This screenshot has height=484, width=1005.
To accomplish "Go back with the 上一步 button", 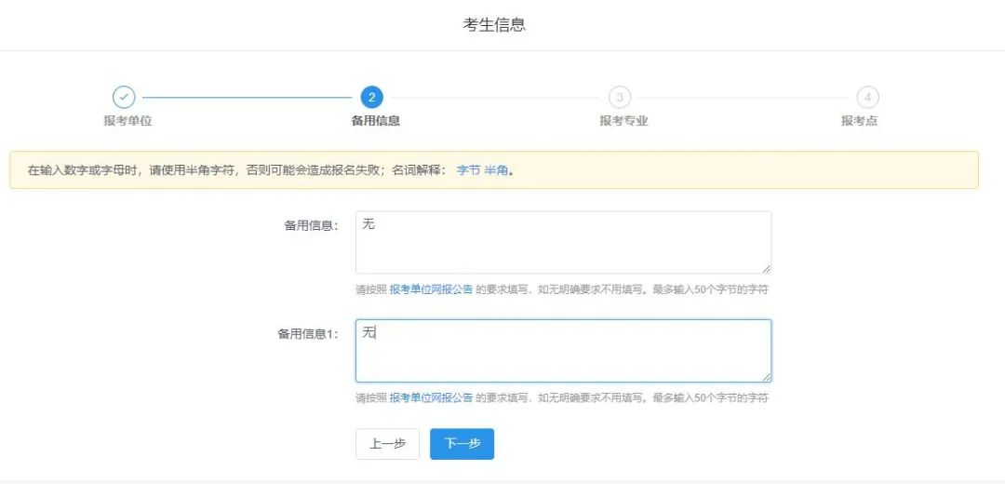I will pos(387,444).
